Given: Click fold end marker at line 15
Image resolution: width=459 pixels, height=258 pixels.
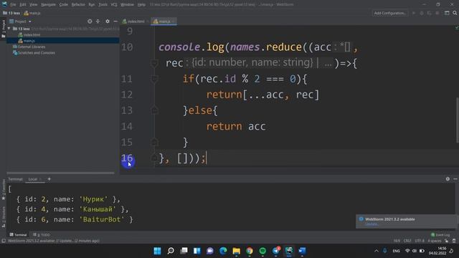Looking at the screenshot, I should click(x=154, y=142).
